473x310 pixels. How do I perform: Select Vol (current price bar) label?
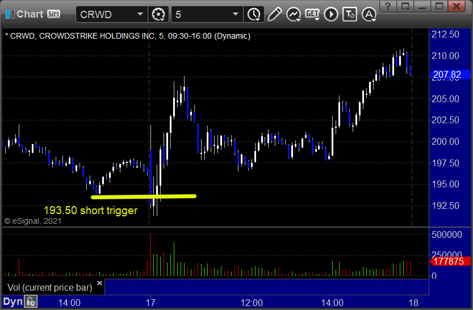tap(50, 287)
